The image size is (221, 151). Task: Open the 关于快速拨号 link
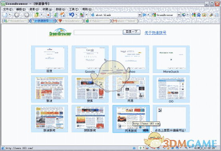tap(155, 33)
